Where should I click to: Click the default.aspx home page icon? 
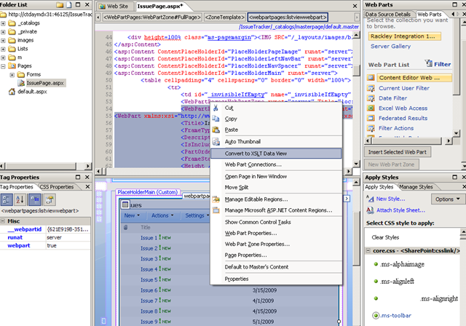pyautogui.click(x=12, y=92)
